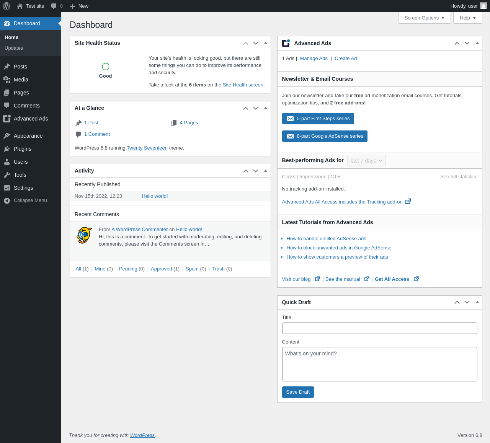Move Advanced Ads widget down
This screenshot has width=490, height=443.
coord(467,43)
